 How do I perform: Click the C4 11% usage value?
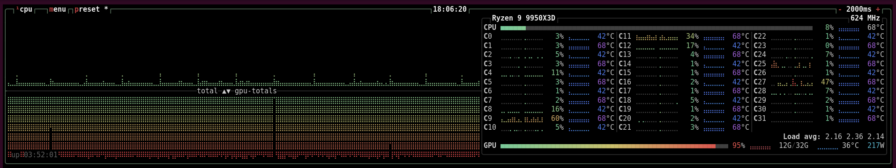point(557,73)
